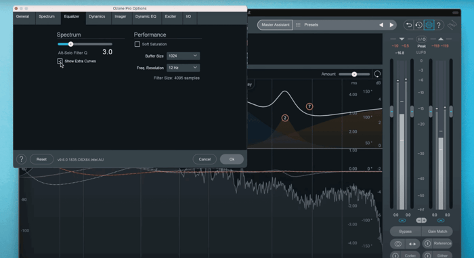Open the undo history clock icon

[418, 25]
